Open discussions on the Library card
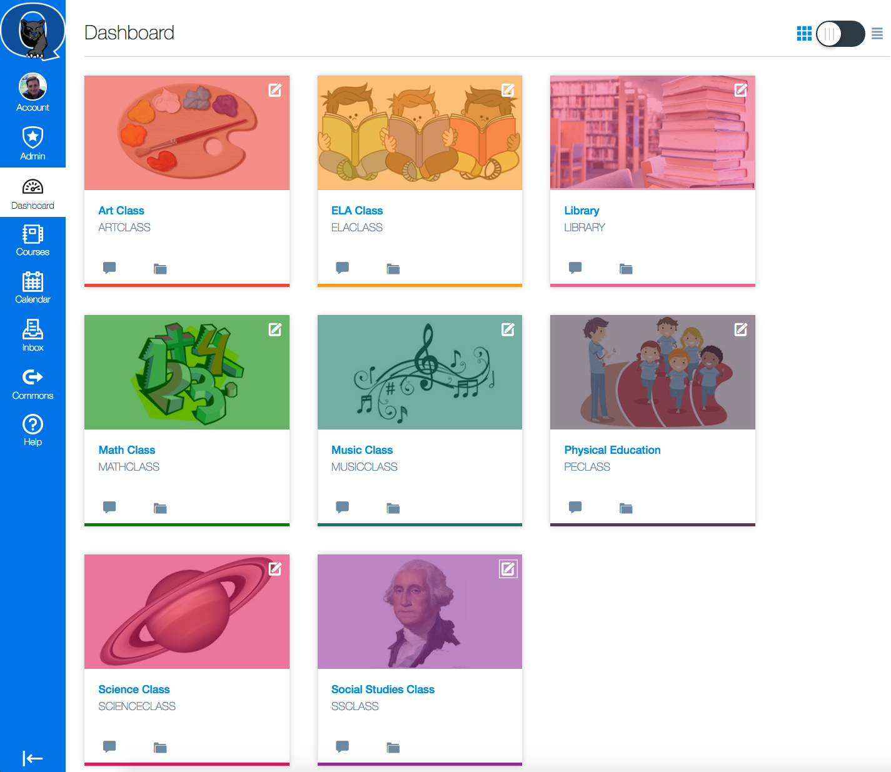Image resolution: width=891 pixels, height=772 pixels. point(575,268)
